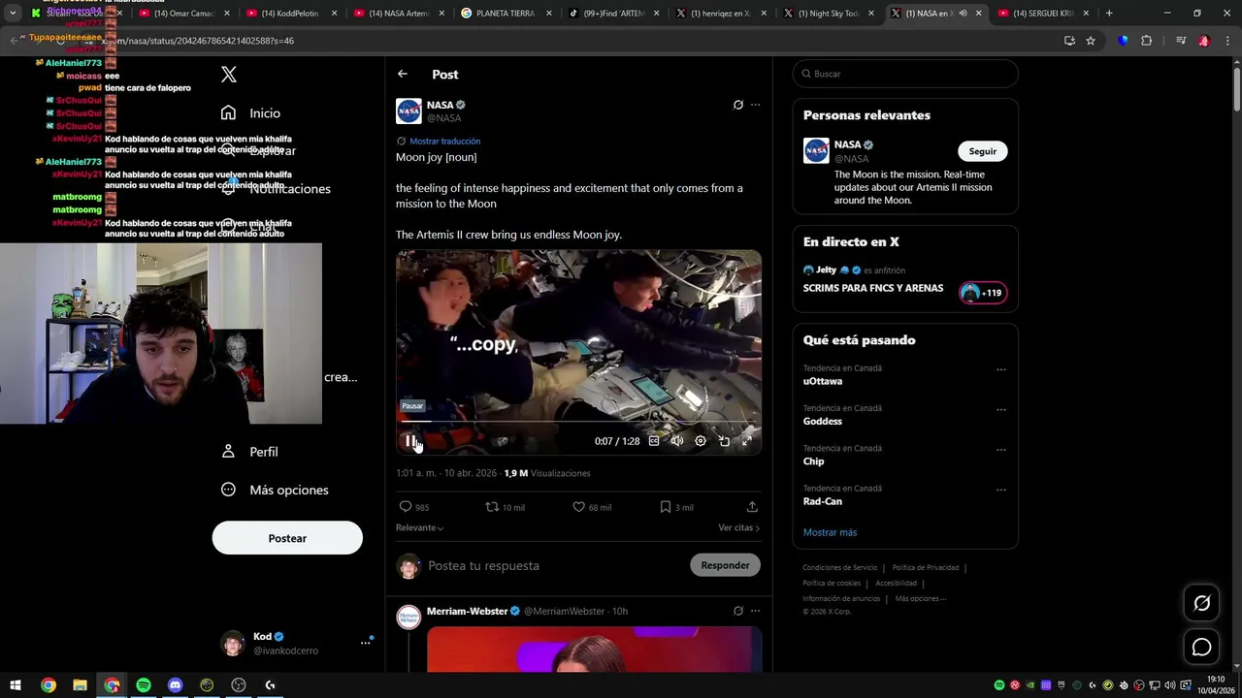Bookmark page with star icon

pos(1091,41)
